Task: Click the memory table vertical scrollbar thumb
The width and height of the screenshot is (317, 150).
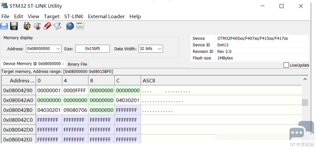Action: coord(305,102)
